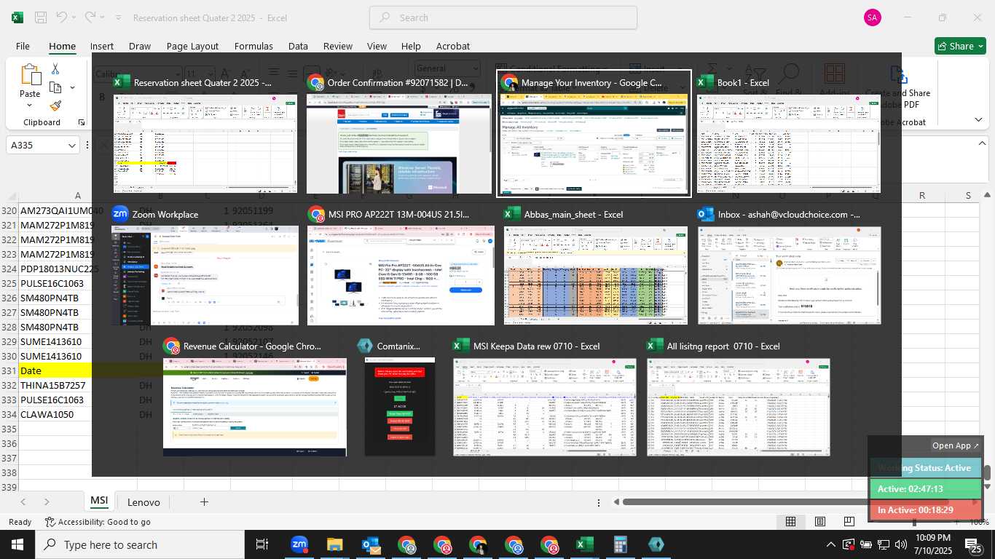Select cell containing THINA15B7257
Viewport: 995px width, 559px height.
55,385
